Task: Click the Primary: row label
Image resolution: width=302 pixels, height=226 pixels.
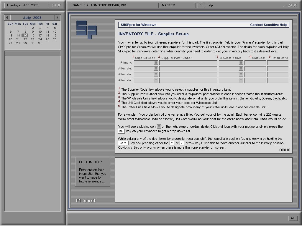Action: (126, 63)
